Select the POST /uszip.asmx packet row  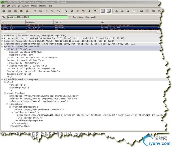(80, 25)
